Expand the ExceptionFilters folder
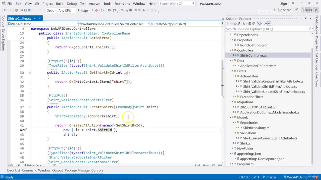The height and width of the screenshot is (180, 321). [233, 97]
